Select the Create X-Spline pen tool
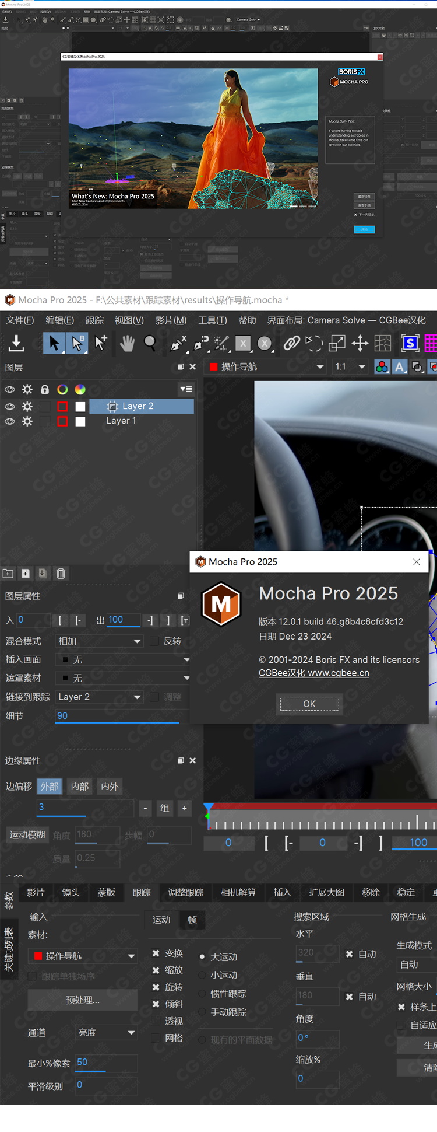Image resolution: width=437 pixels, height=1132 pixels. pyautogui.click(x=178, y=343)
